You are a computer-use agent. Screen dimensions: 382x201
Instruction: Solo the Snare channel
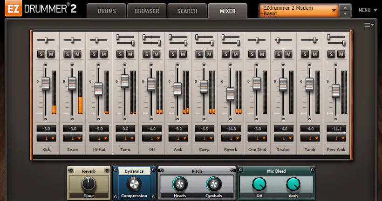click(x=68, y=54)
